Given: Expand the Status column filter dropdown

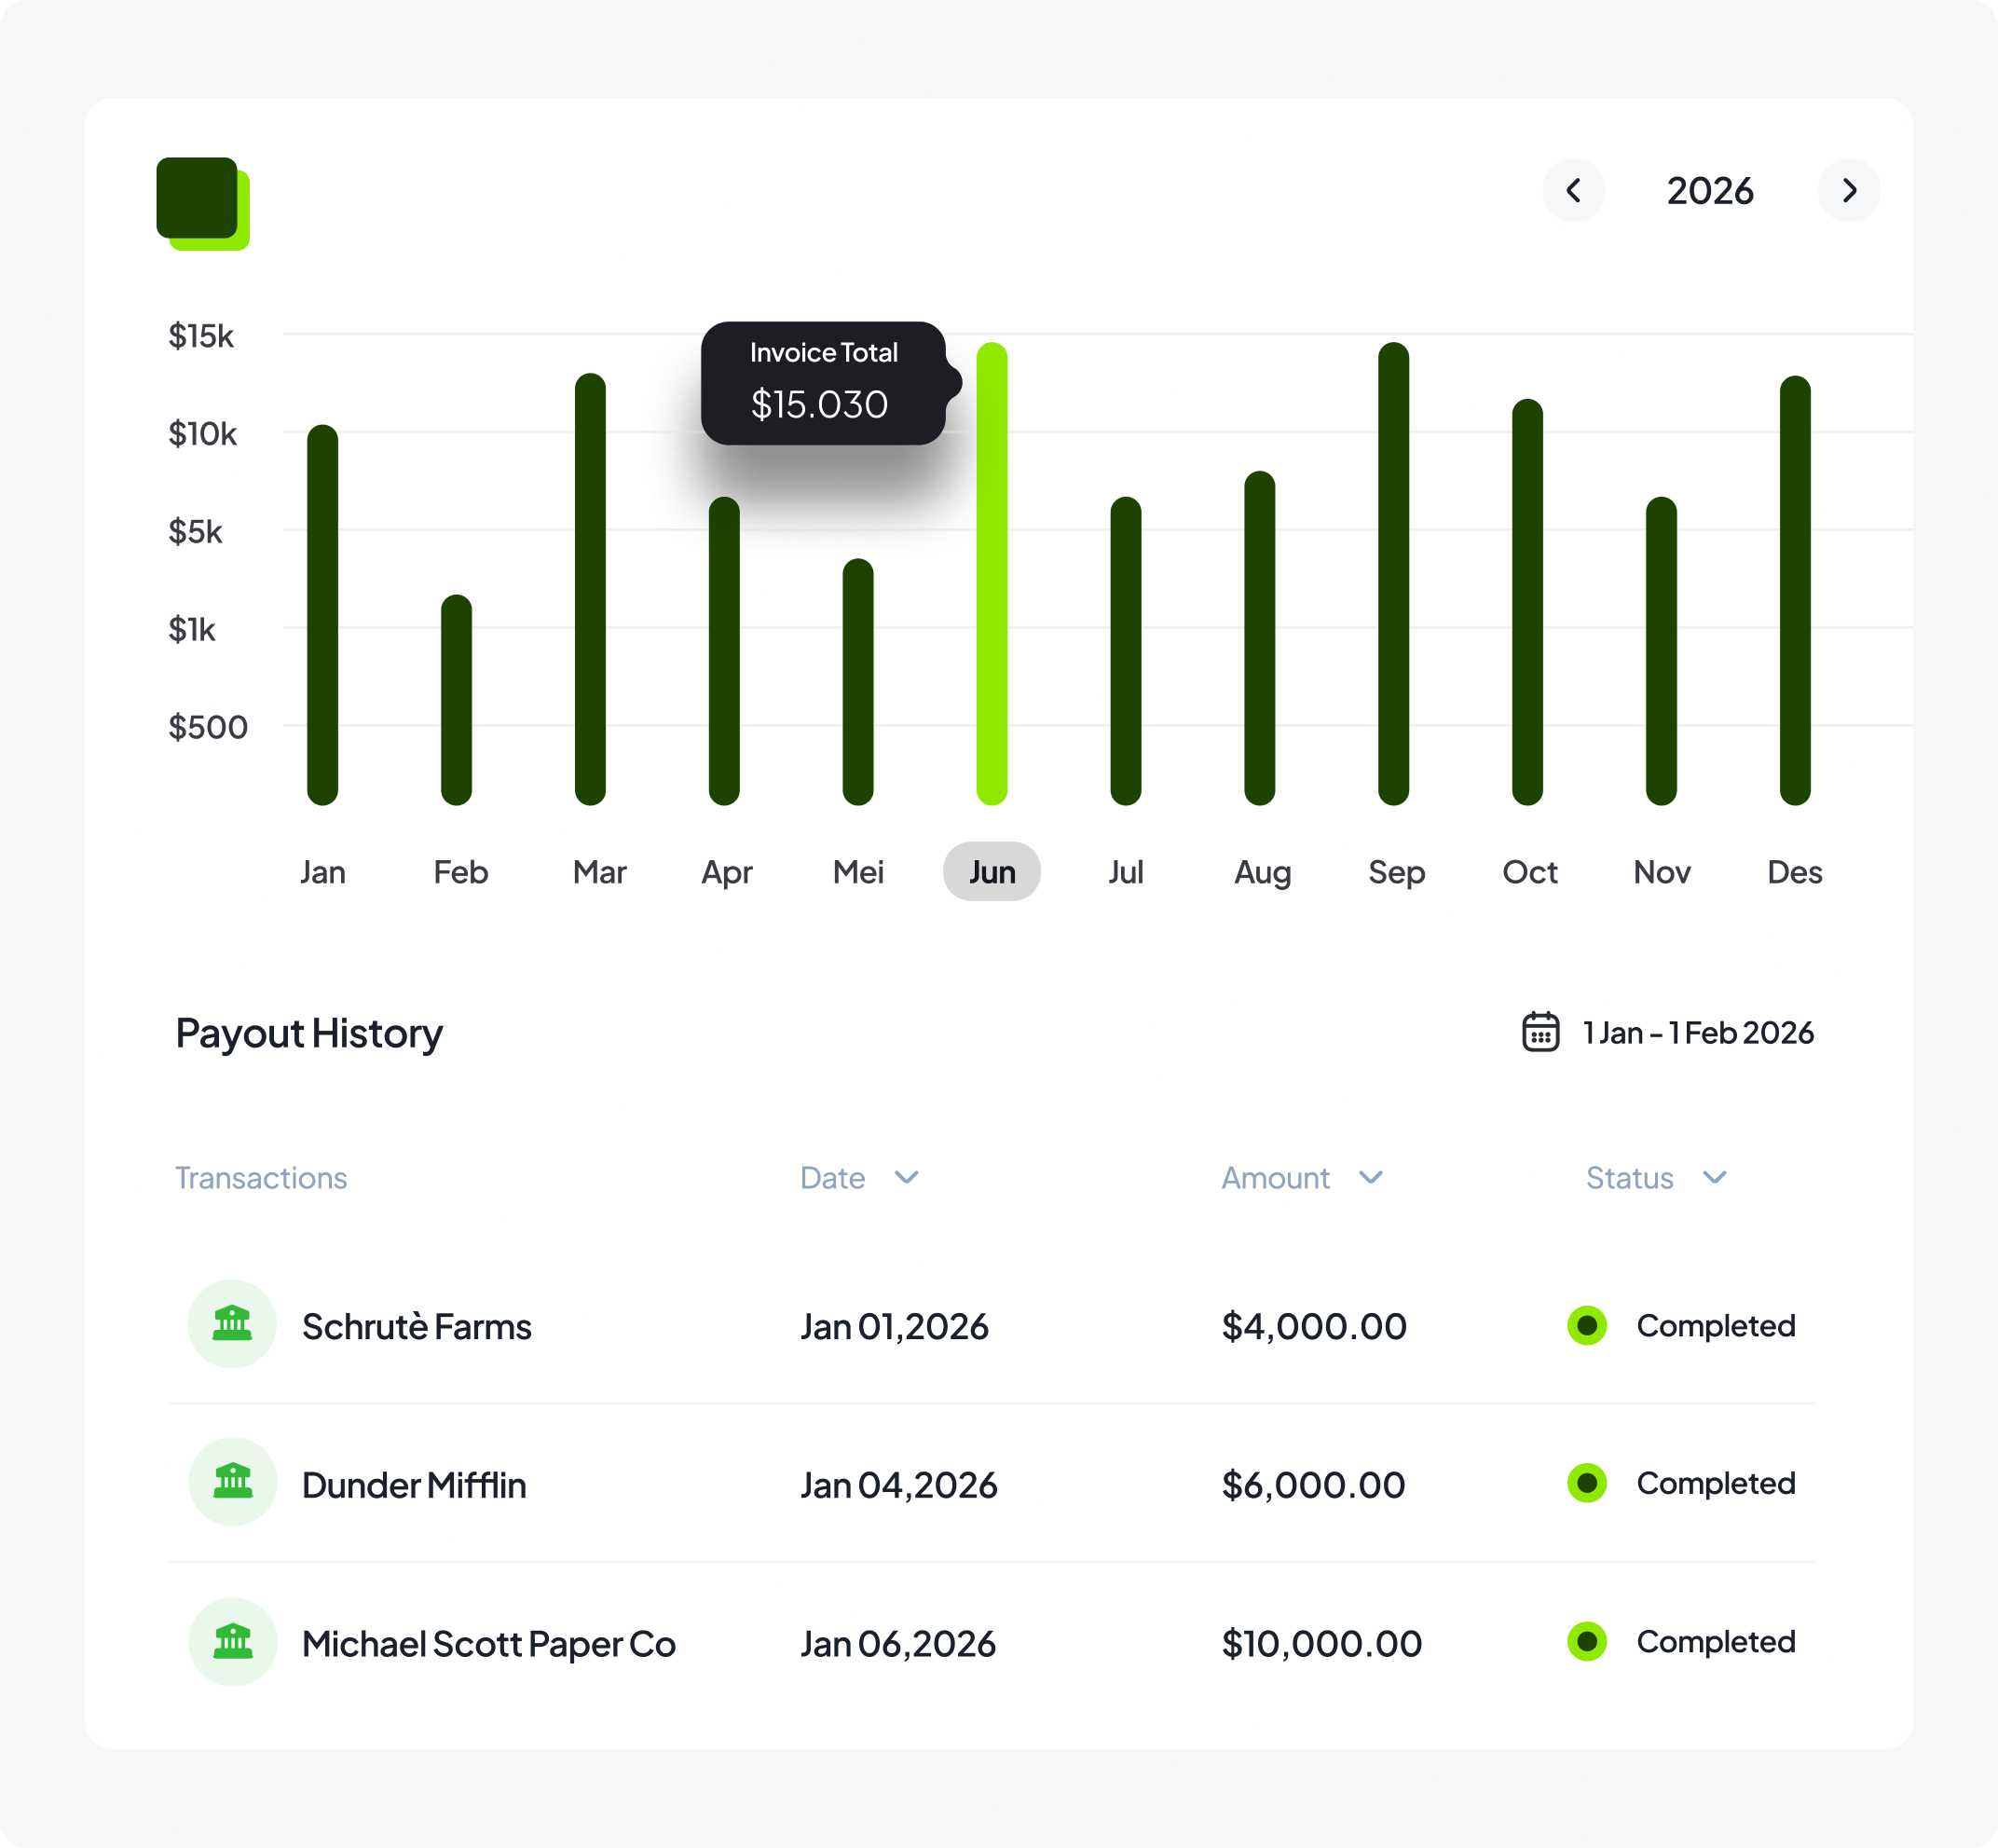Looking at the screenshot, I should coord(1714,1177).
